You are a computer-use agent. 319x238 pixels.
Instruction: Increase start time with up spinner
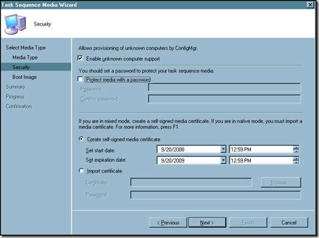[x=296, y=147]
